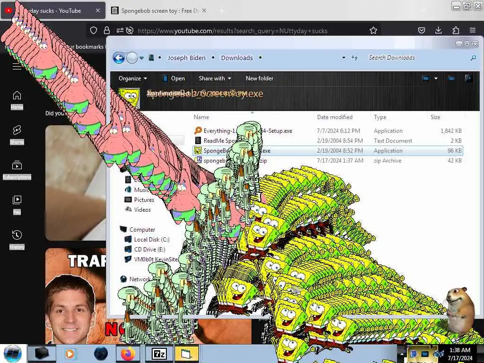This screenshot has height=363, width=484.
Task: Click the media player taskbar icon
Action: [x=70, y=354]
